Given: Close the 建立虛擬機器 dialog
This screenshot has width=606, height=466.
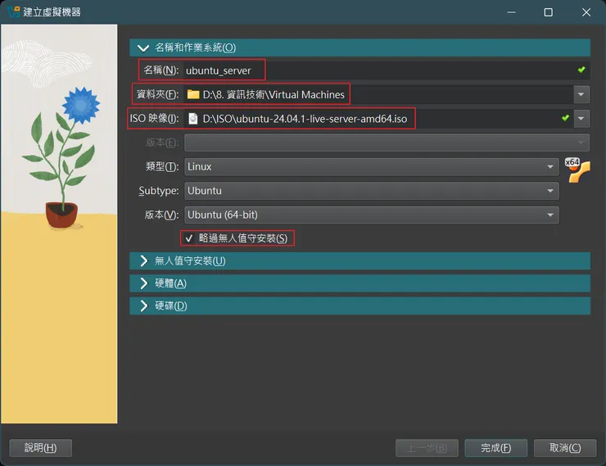Looking at the screenshot, I should tap(586, 12).
